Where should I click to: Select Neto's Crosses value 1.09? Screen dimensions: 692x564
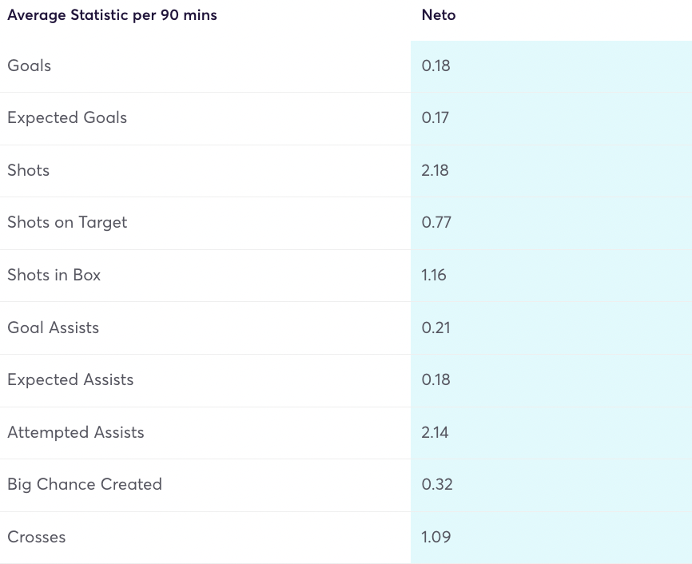coord(436,537)
